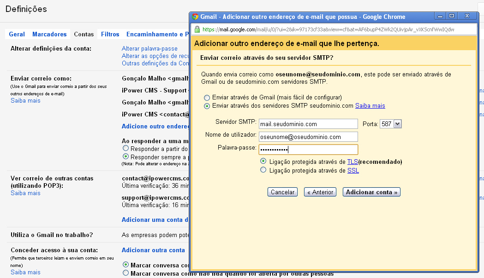The width and height of the screenshot is (484, 278).
Task: Click the popup address bar URL
Action: pyautogui.click(x=329, y=29)
